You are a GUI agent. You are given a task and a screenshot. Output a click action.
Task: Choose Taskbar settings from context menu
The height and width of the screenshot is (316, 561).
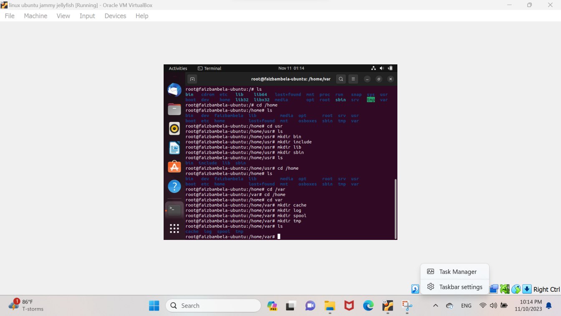[455, 287]
